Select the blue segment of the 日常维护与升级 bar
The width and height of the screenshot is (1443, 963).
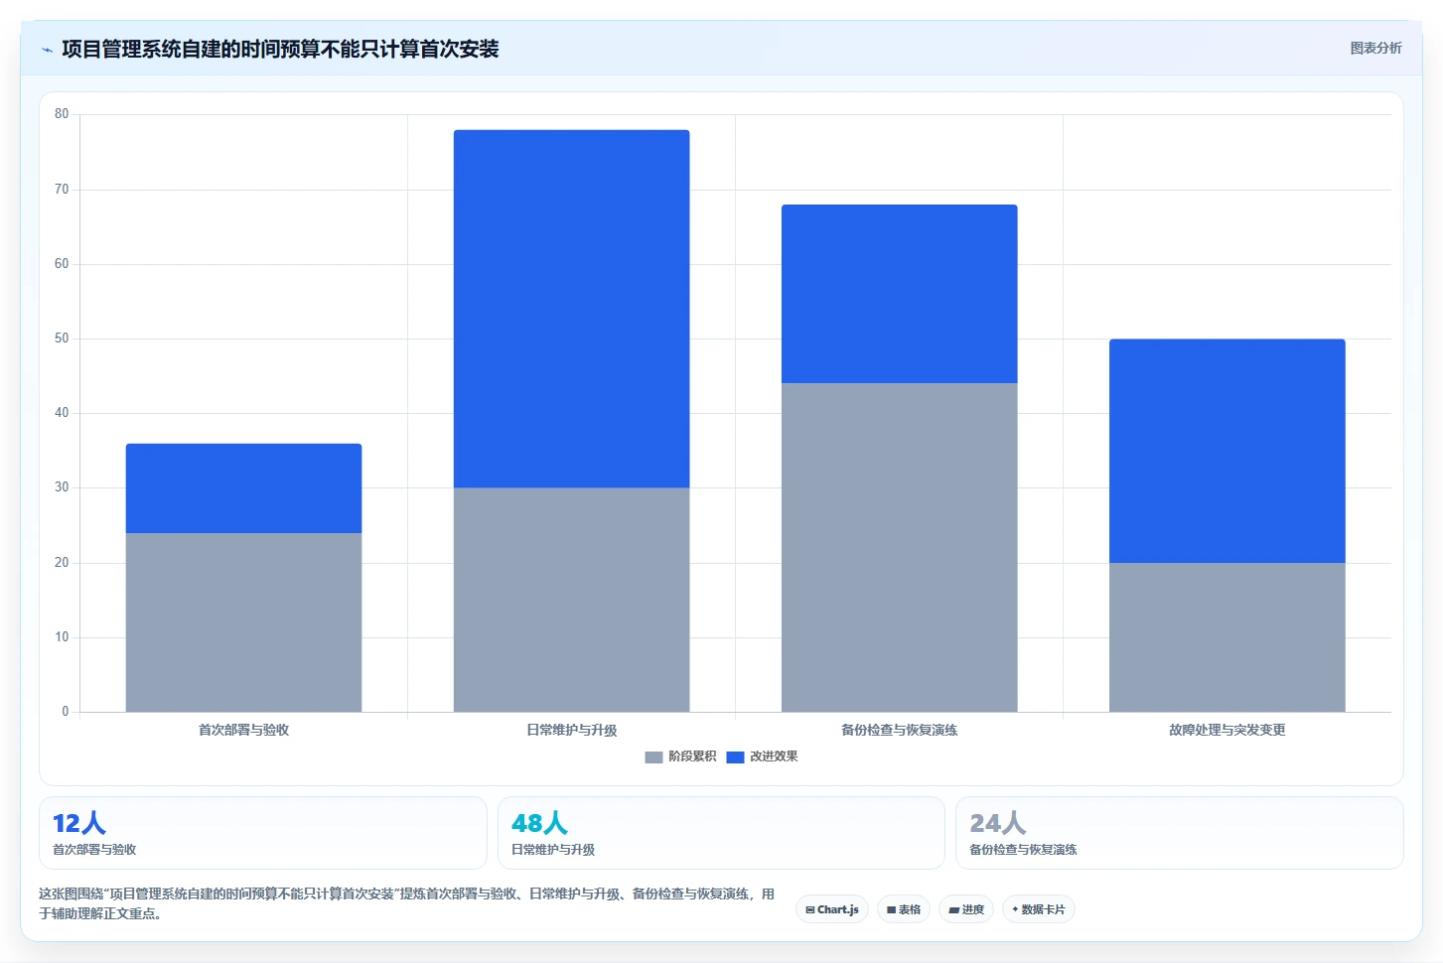click(x=571, y=309)
